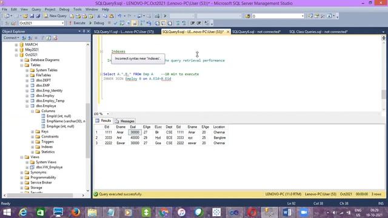Toggle Include Client Statistics
The height and width of the screenshot is (218, 388).
[x=149, y=23]
